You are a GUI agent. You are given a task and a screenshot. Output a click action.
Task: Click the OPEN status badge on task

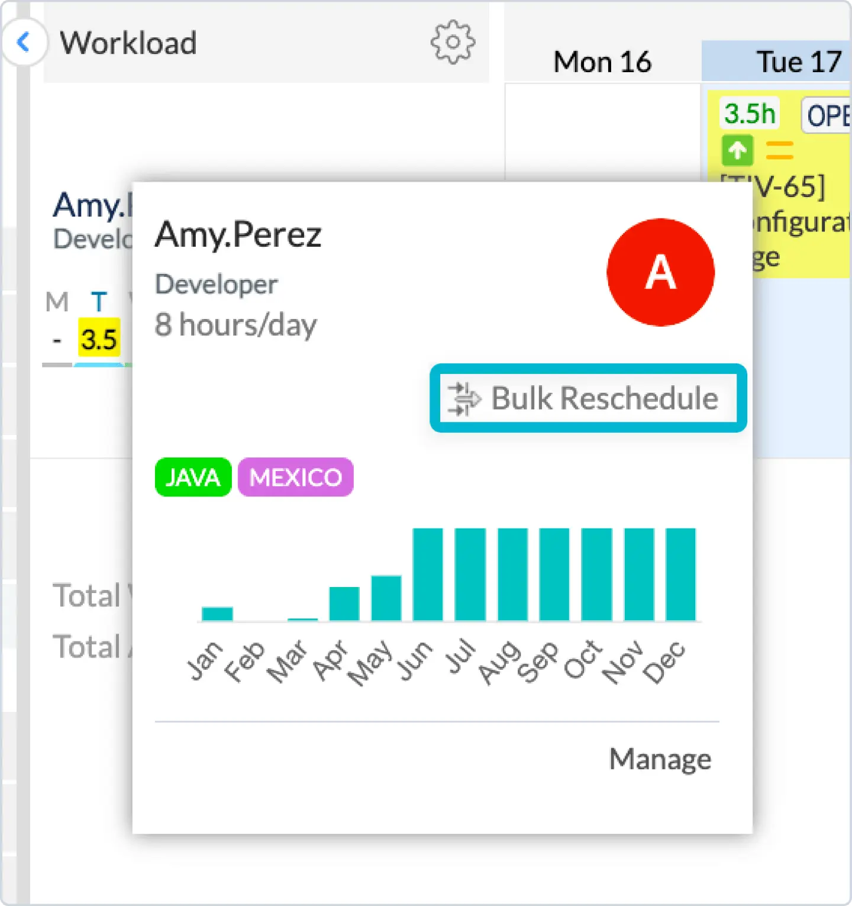pos(828,116)
